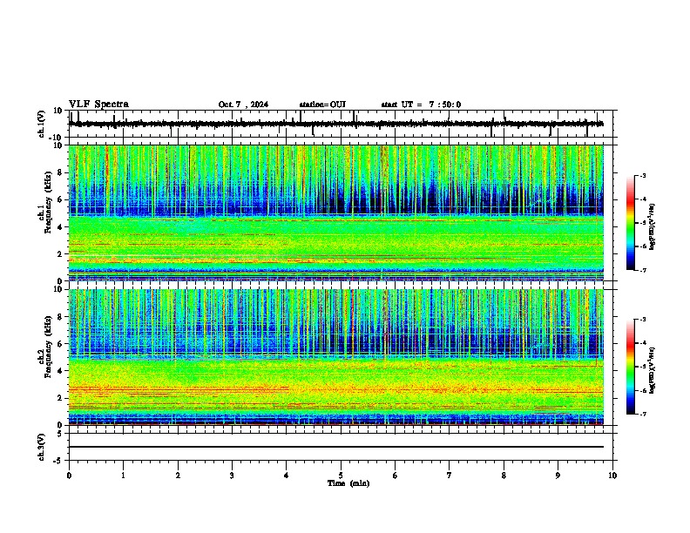
Task: Click time axis tick label "5"
Action: (x=341, y=476)
